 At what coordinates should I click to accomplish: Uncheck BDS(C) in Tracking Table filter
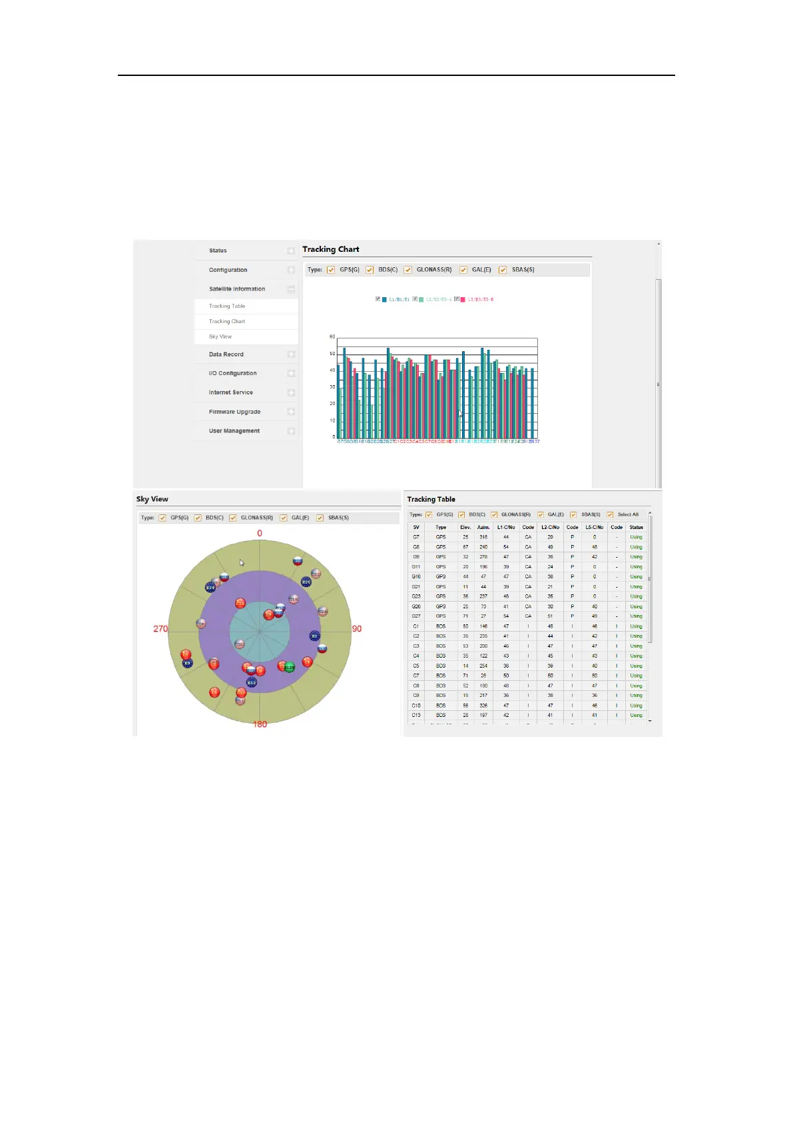(x=461, y=514)
